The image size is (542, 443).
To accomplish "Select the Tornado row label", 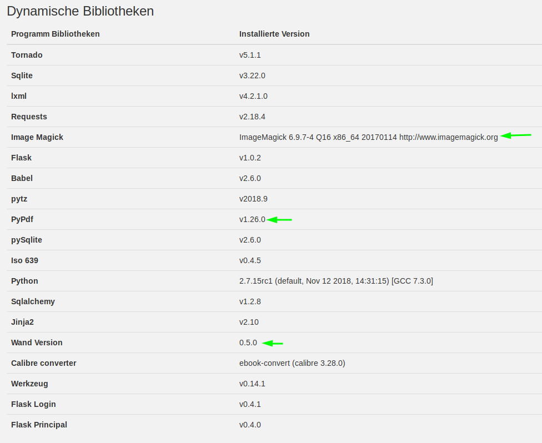I will click(x=27, y=55).
